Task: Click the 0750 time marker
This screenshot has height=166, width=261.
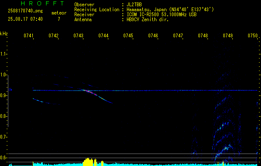Action: [253, 36]
